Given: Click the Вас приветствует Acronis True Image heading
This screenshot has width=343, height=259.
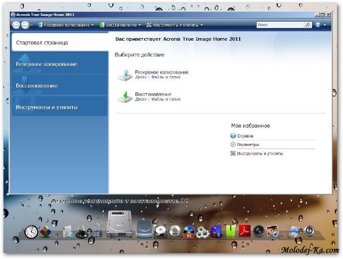Looking at the screenshot, I should click(178, 39).
